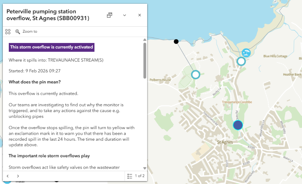
Task: Click the Blue Hills Cottage label
Action: pos(275,56)
